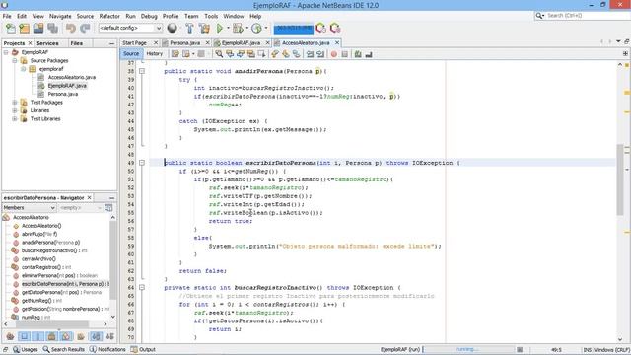This screenshot has height=355, width=631.
Task: Expand the Test Packages node
Action: point(15,103)
